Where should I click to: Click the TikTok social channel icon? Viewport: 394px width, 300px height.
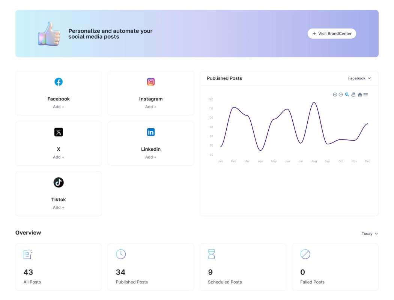[59, 182]
